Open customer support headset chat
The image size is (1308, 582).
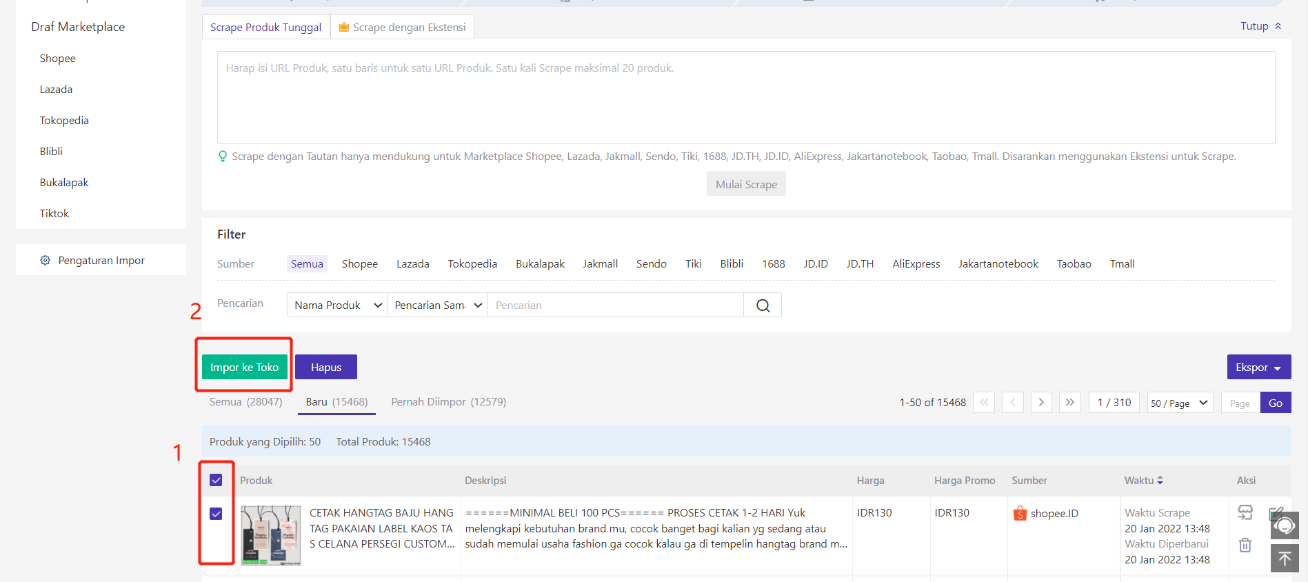coord(1284,525)
